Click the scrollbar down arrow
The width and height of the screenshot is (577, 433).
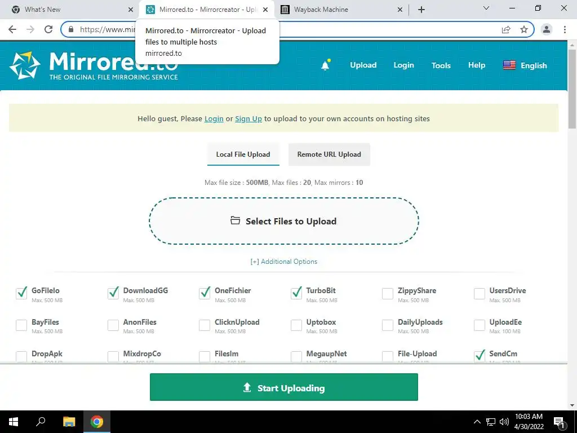click(x=572, y=405)
